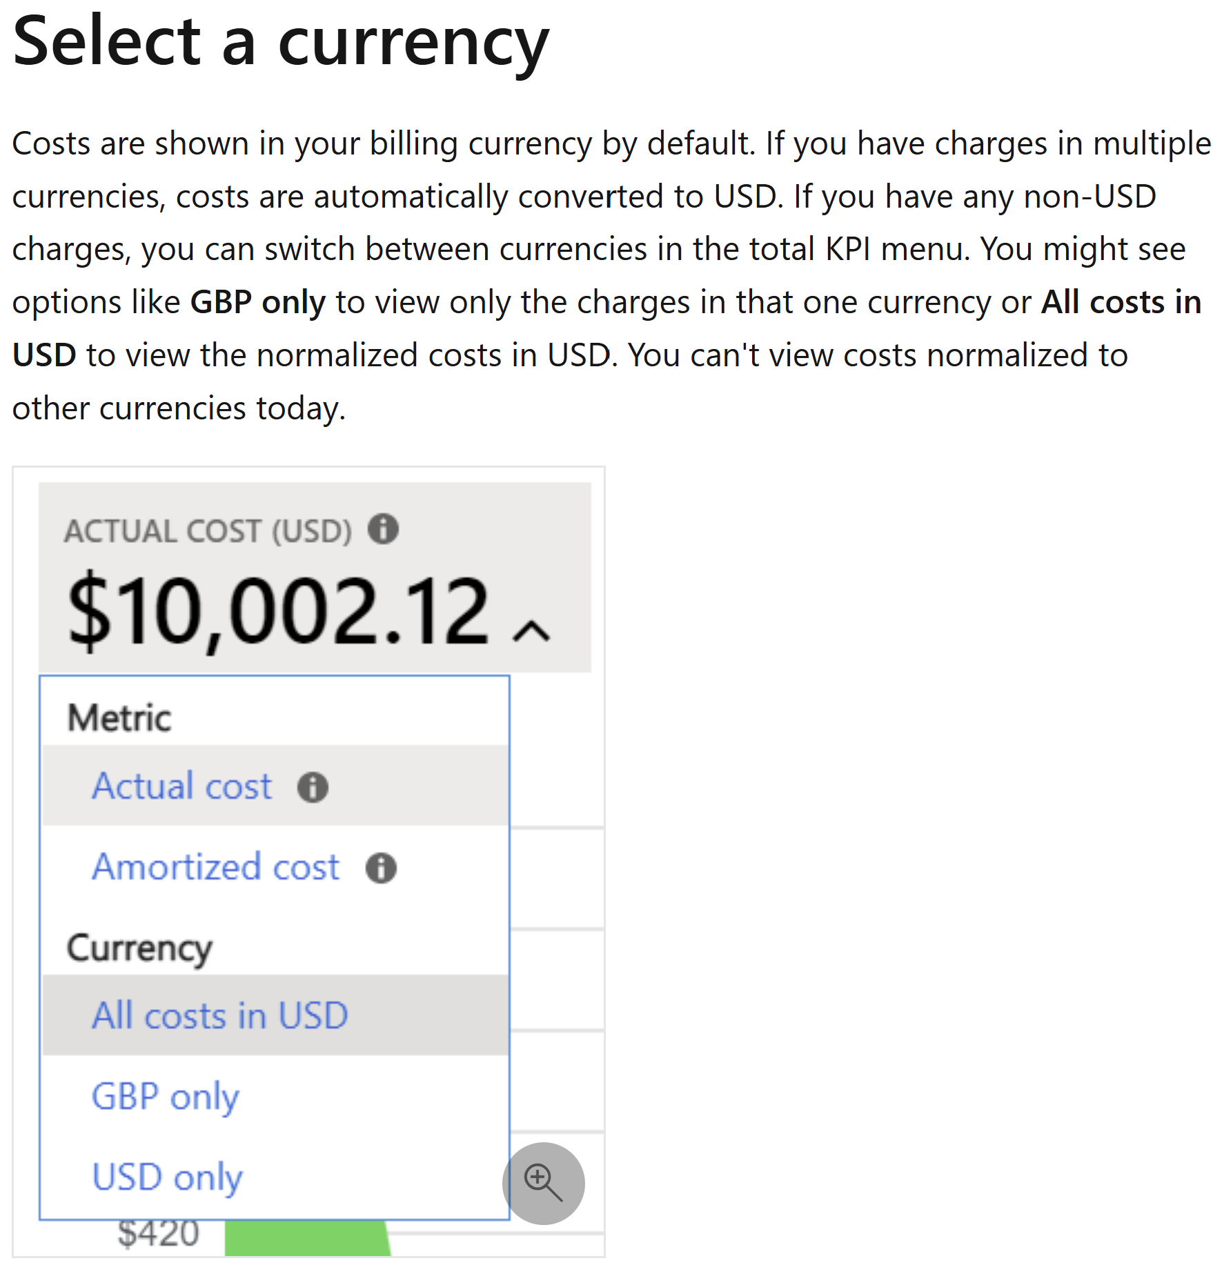Click the info icon beside Amortized cost

381,868
